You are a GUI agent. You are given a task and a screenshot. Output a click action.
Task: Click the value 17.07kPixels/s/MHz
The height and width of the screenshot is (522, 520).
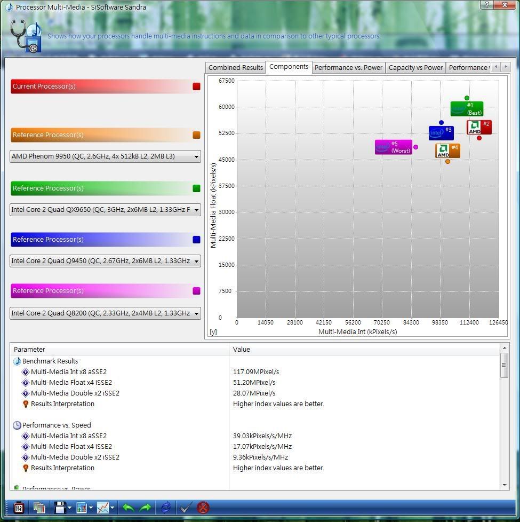262,446
